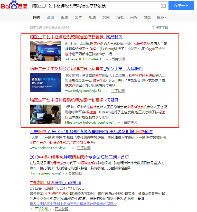Open the 河健网 result title link

[74, 100]
